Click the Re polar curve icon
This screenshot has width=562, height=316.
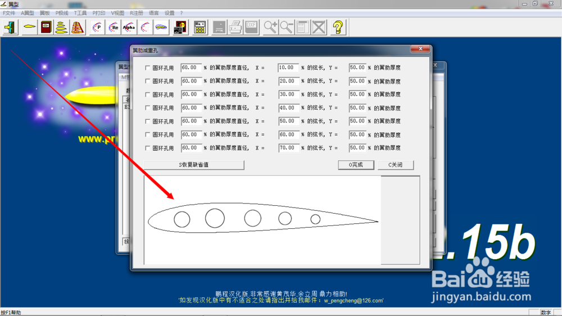[x=114, y=27]
